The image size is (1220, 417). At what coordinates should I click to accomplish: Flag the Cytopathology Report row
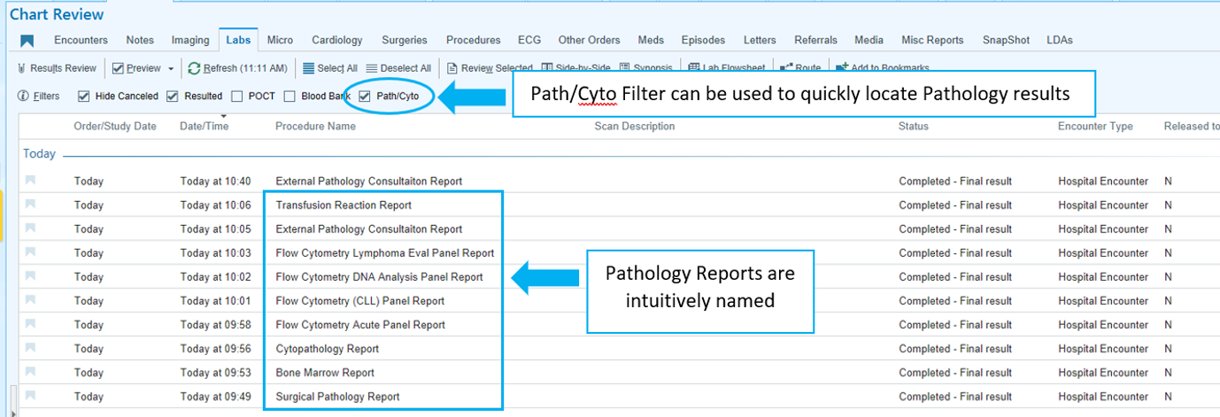[31, 348]
